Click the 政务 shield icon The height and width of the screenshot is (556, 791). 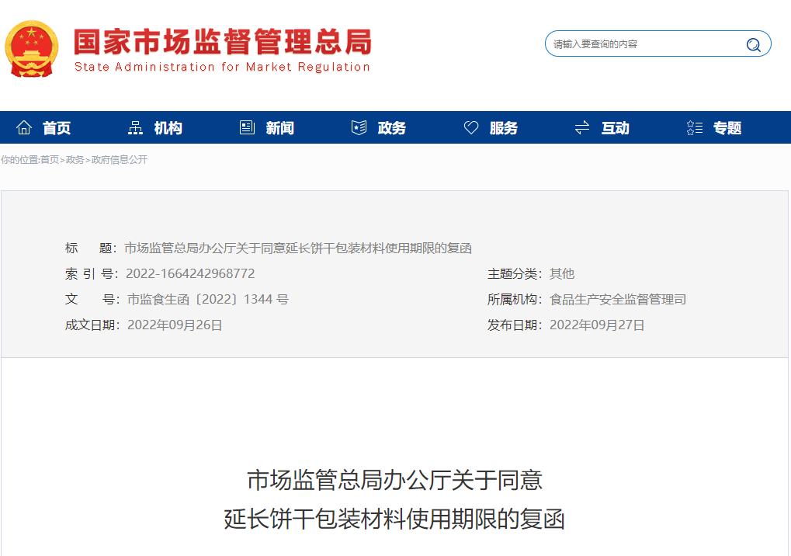(x=358, y=126)
